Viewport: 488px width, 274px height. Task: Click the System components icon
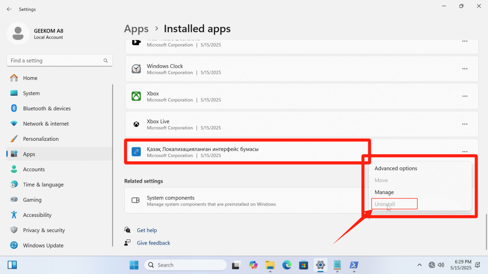tap(135, 200)
